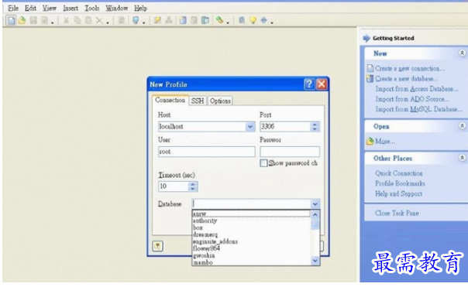This screenshot has height=287, width=468.
Task: Open dropdown arrow next to database connect icon
Action: tap(144, 22)
